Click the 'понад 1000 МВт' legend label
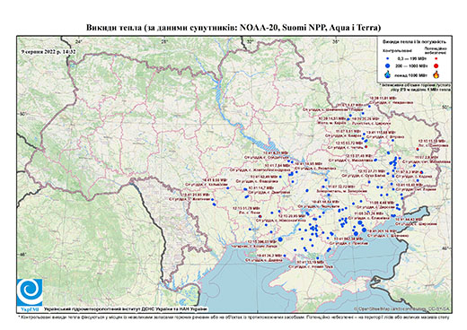Screen dimensions: 467x330 pos(410,74)
